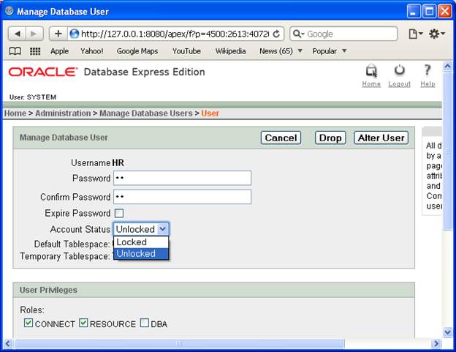The width and height of the screenshot is (456, 352).
Task: Focus the Password input field
Action: pyautogui.click(x=183, y=178)
